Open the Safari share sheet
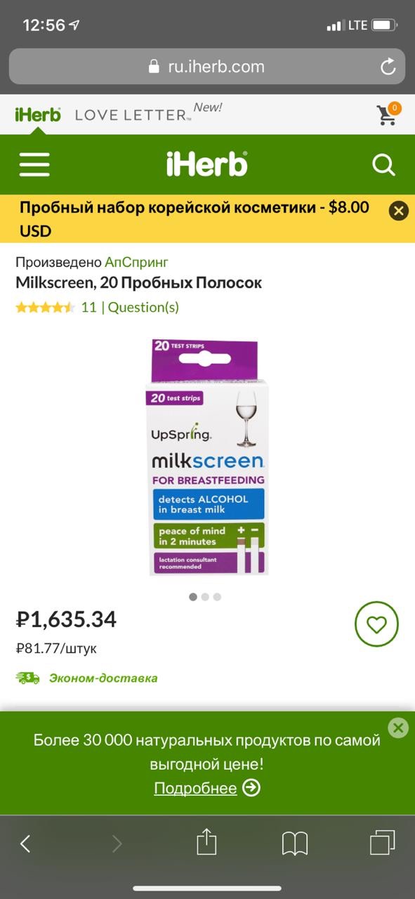 (x=206, y=841)
